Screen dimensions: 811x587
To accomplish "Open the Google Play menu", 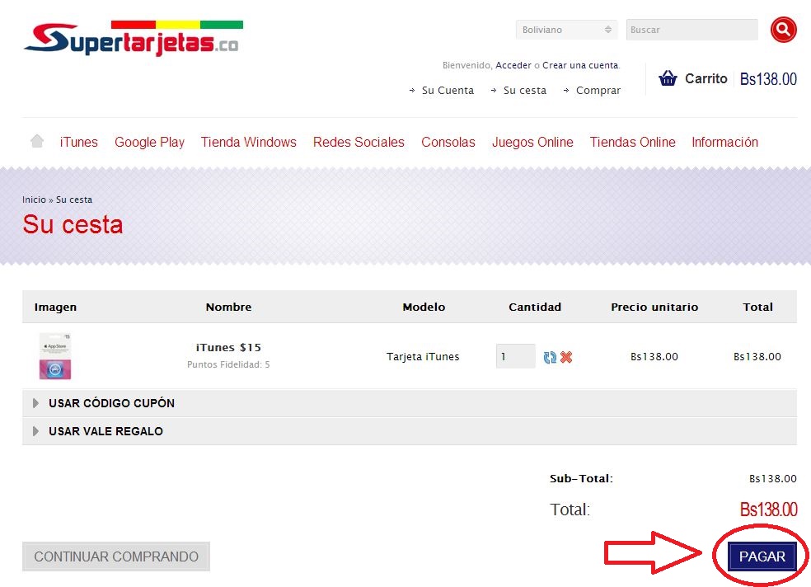I will click(x=149, y=142).
